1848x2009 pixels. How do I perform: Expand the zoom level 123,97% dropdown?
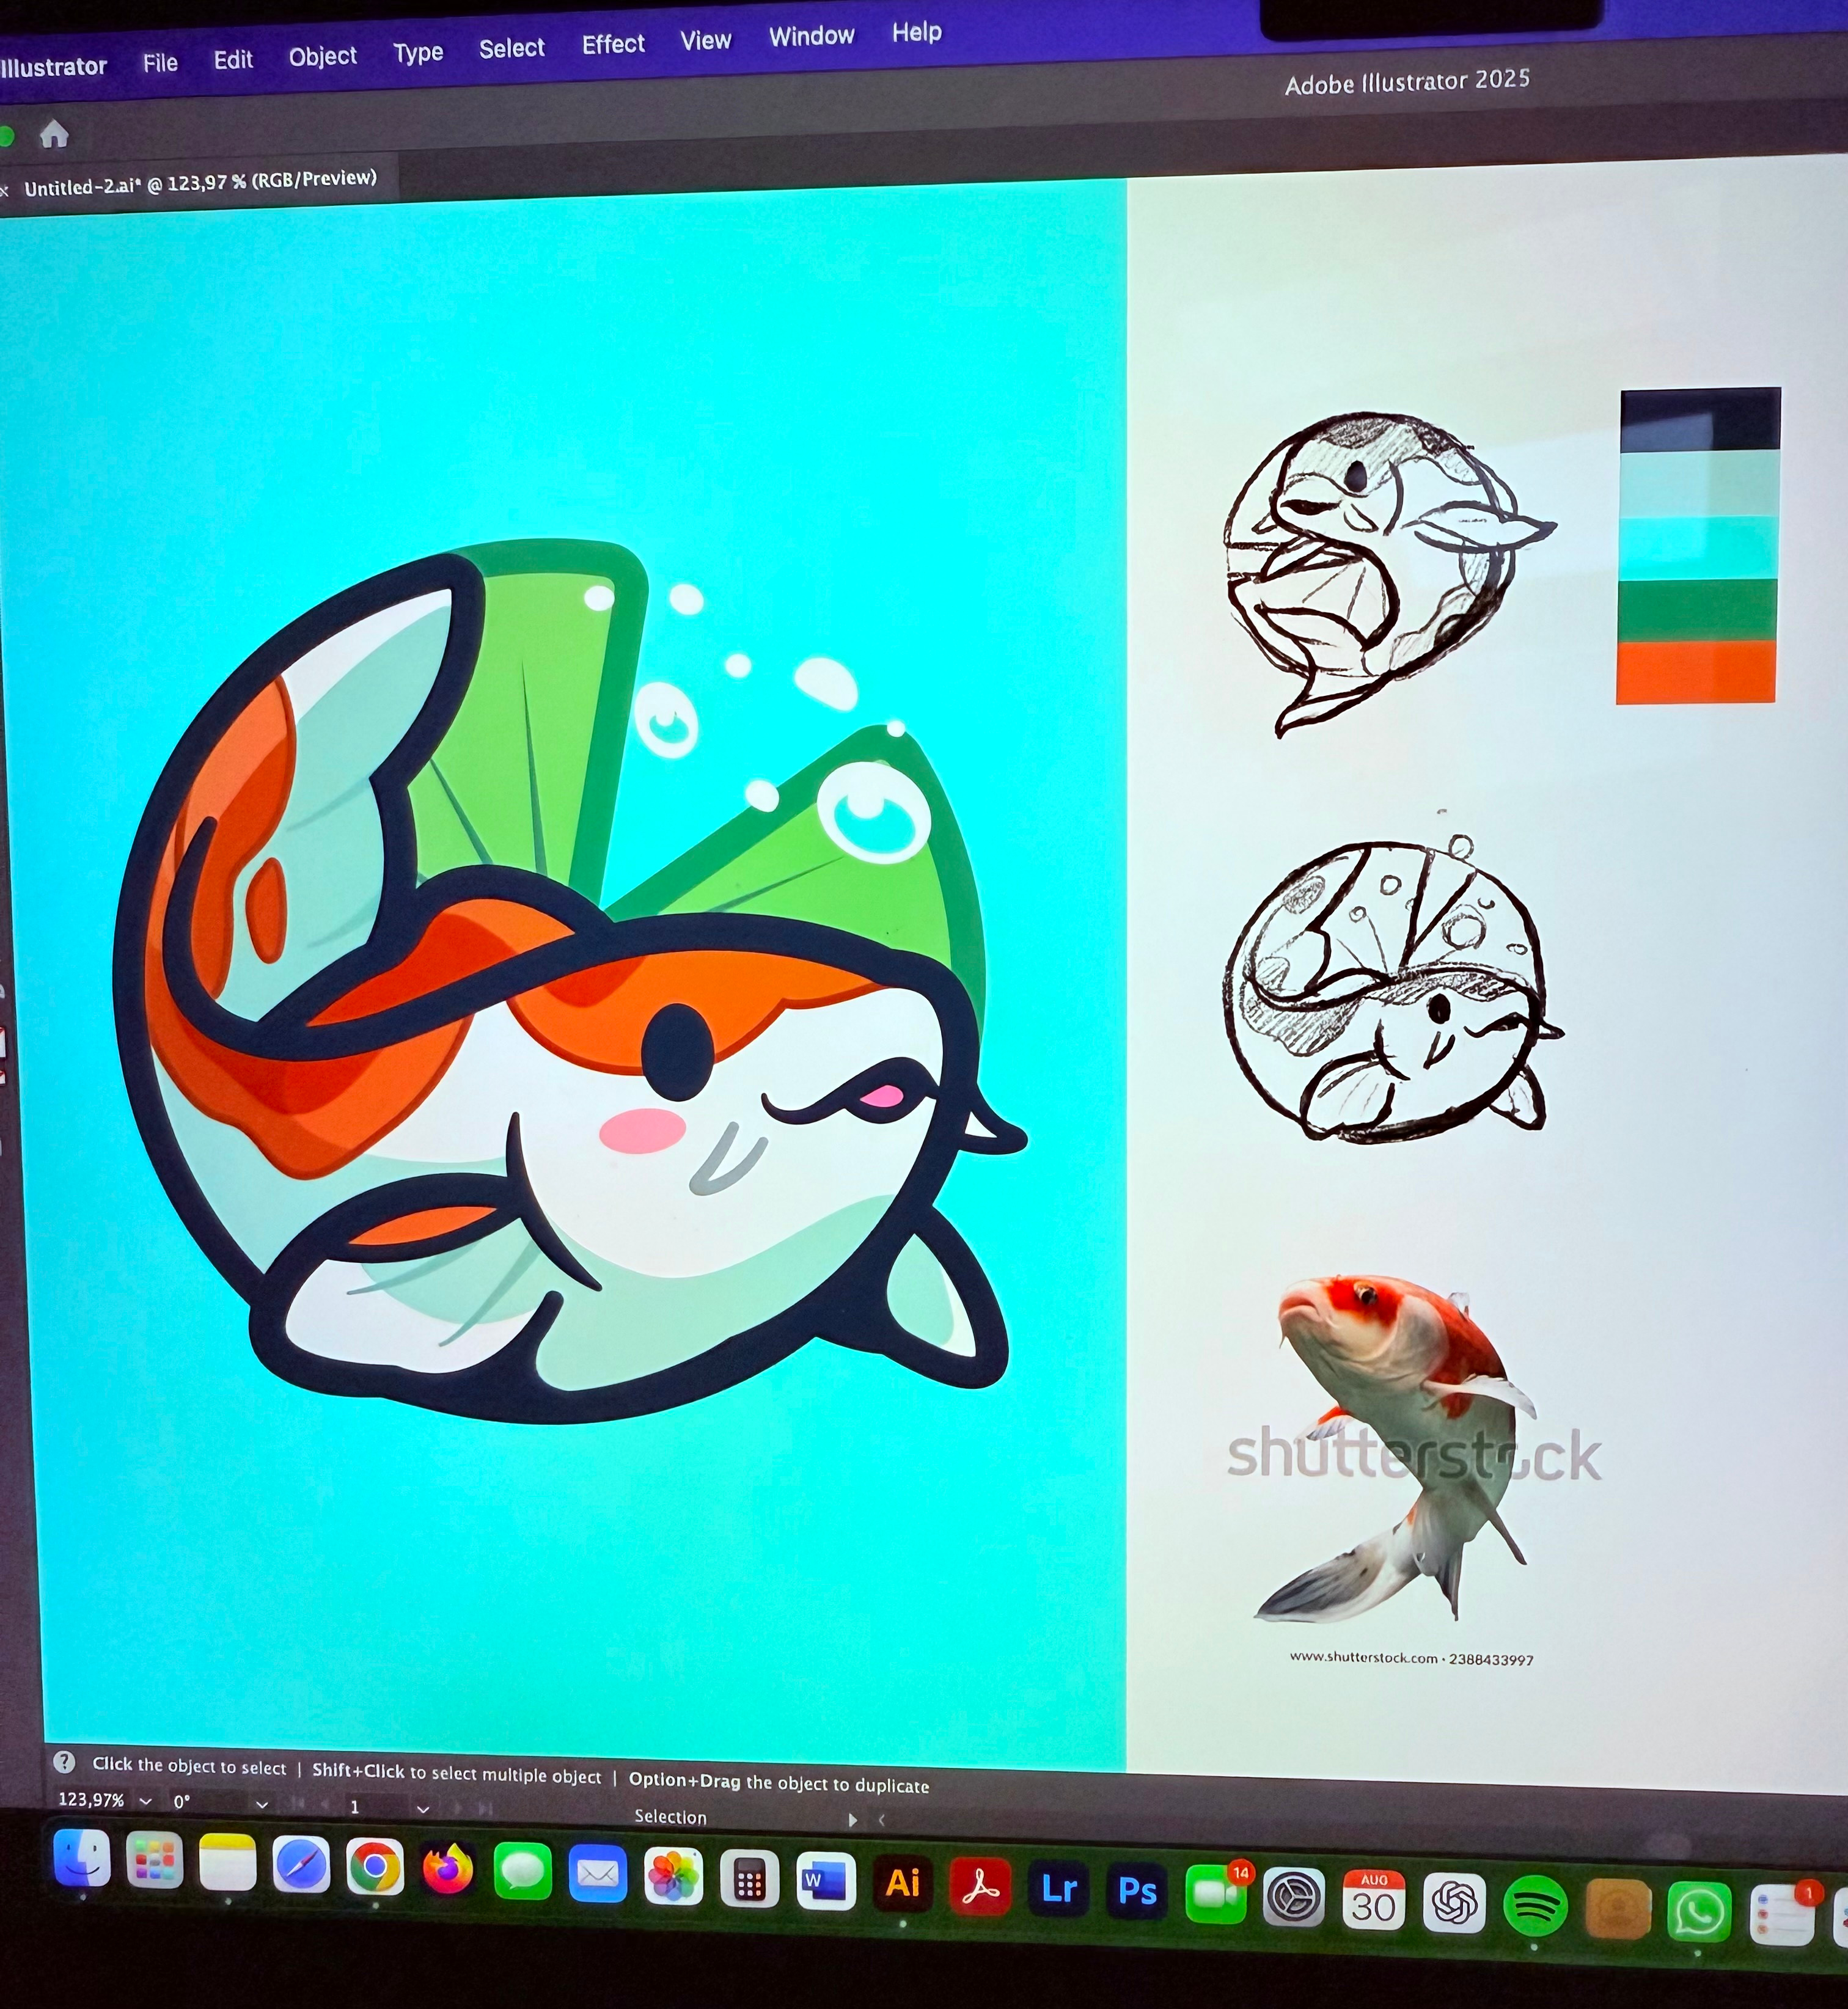click(146, 1801)
